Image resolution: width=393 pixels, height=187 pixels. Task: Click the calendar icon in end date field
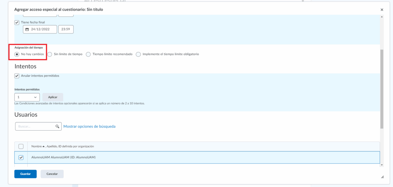[x=27, y=30]
